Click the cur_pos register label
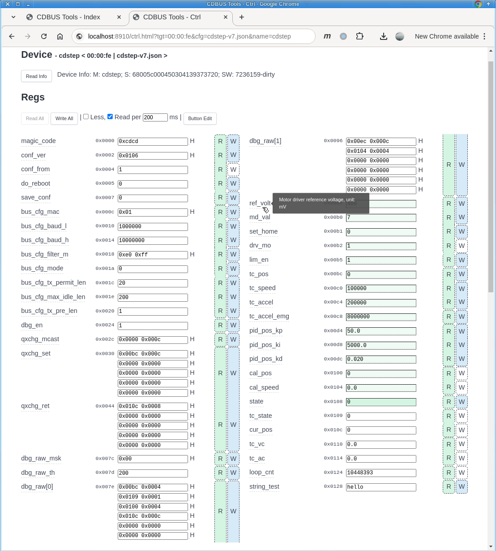This screenshot has width=496, height=551. click(x=261, y=430)
